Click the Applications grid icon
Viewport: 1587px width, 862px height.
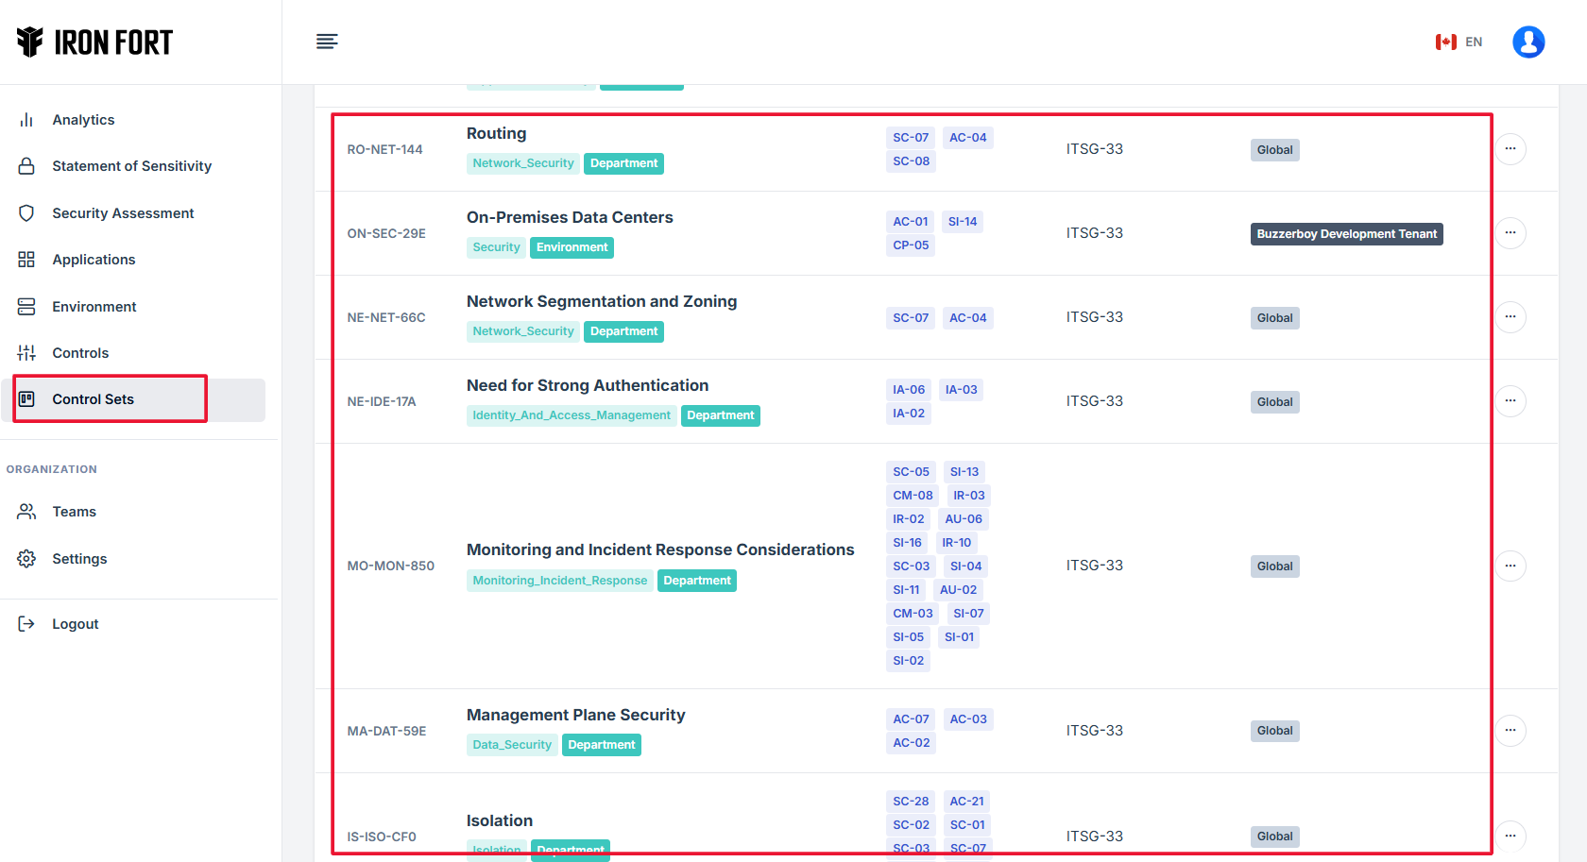(x=26, y=260)
